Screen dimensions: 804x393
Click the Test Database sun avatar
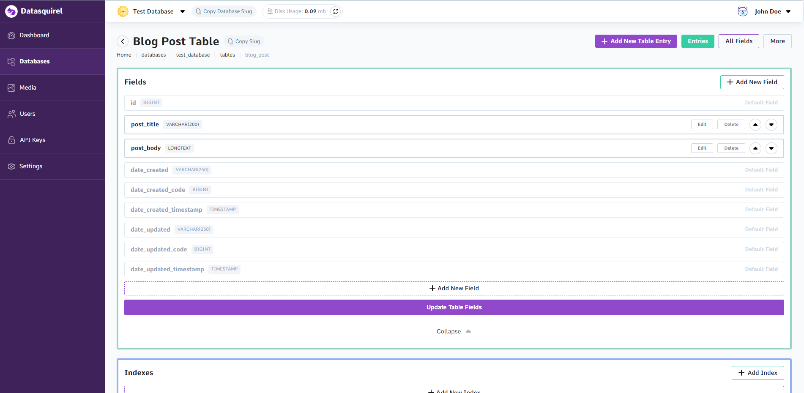[123, 11]
